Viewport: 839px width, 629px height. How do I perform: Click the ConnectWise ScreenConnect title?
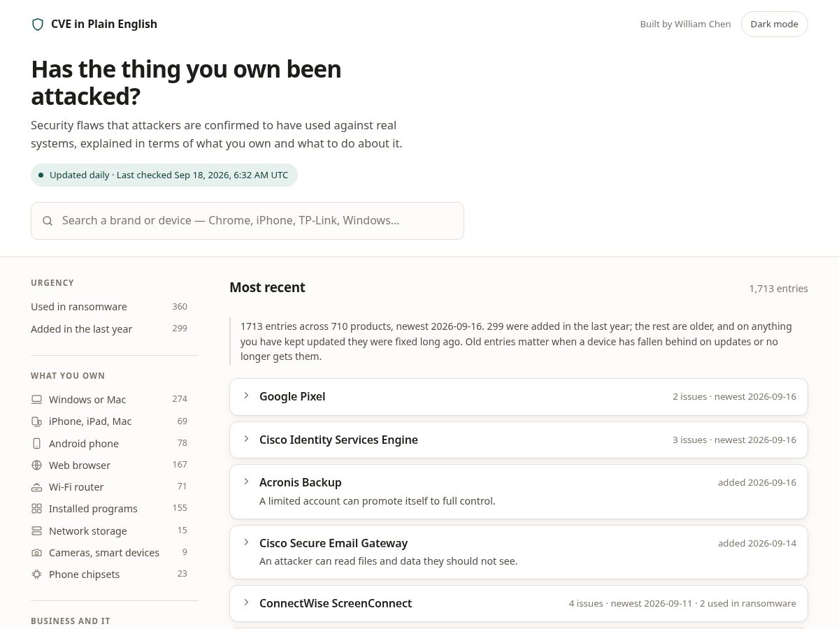pos(336,604)
